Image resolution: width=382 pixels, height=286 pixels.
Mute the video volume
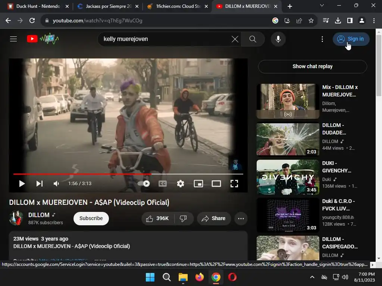tap(56, 184)
